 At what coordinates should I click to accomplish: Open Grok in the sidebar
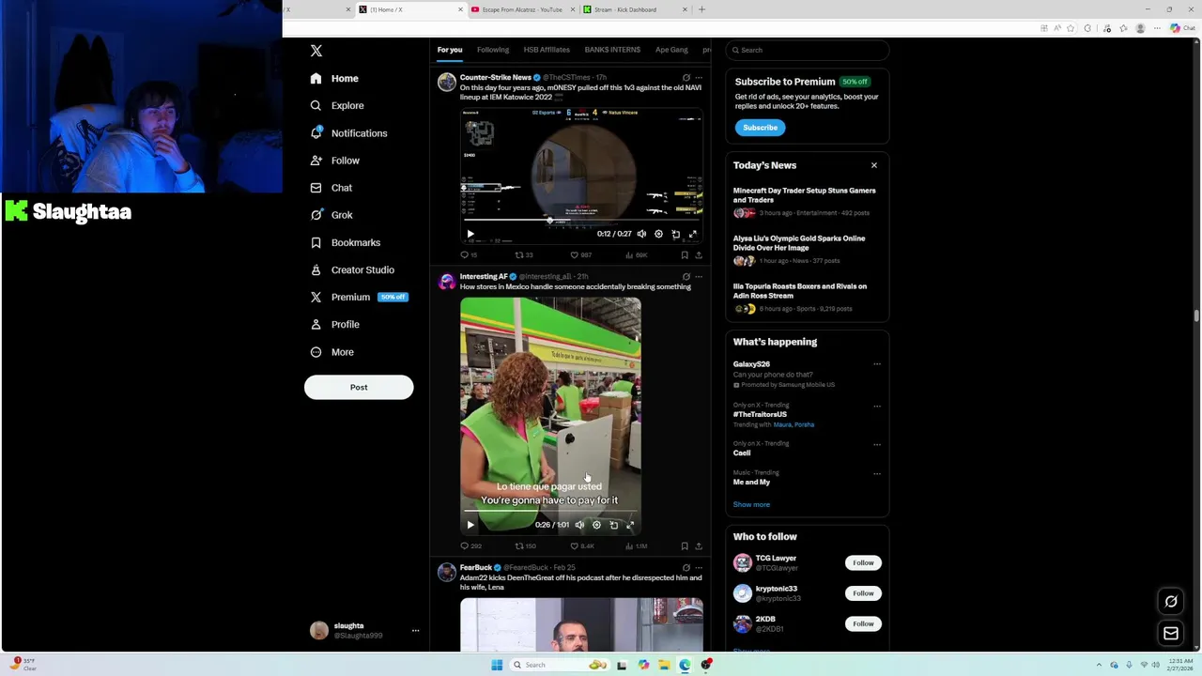point(331,215)
